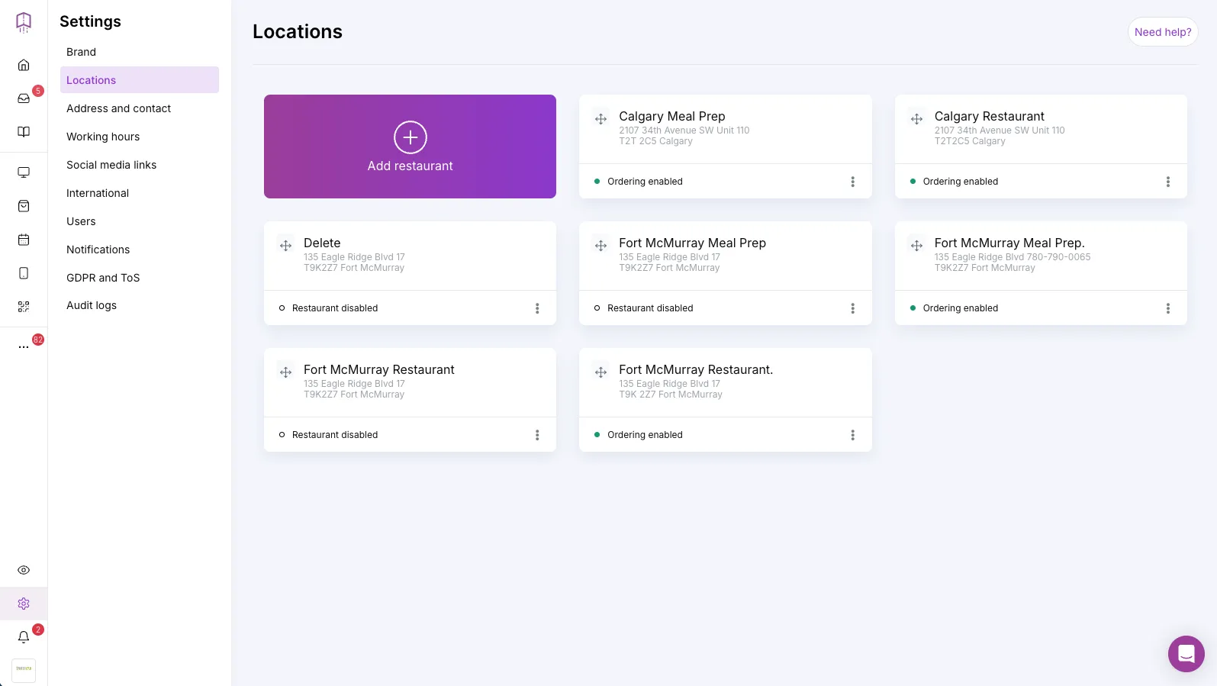Open the Fort McMurray Meal Prep. title
Screen dimensions: 1217x686
pyautogui.click(x=1009, y=243)
